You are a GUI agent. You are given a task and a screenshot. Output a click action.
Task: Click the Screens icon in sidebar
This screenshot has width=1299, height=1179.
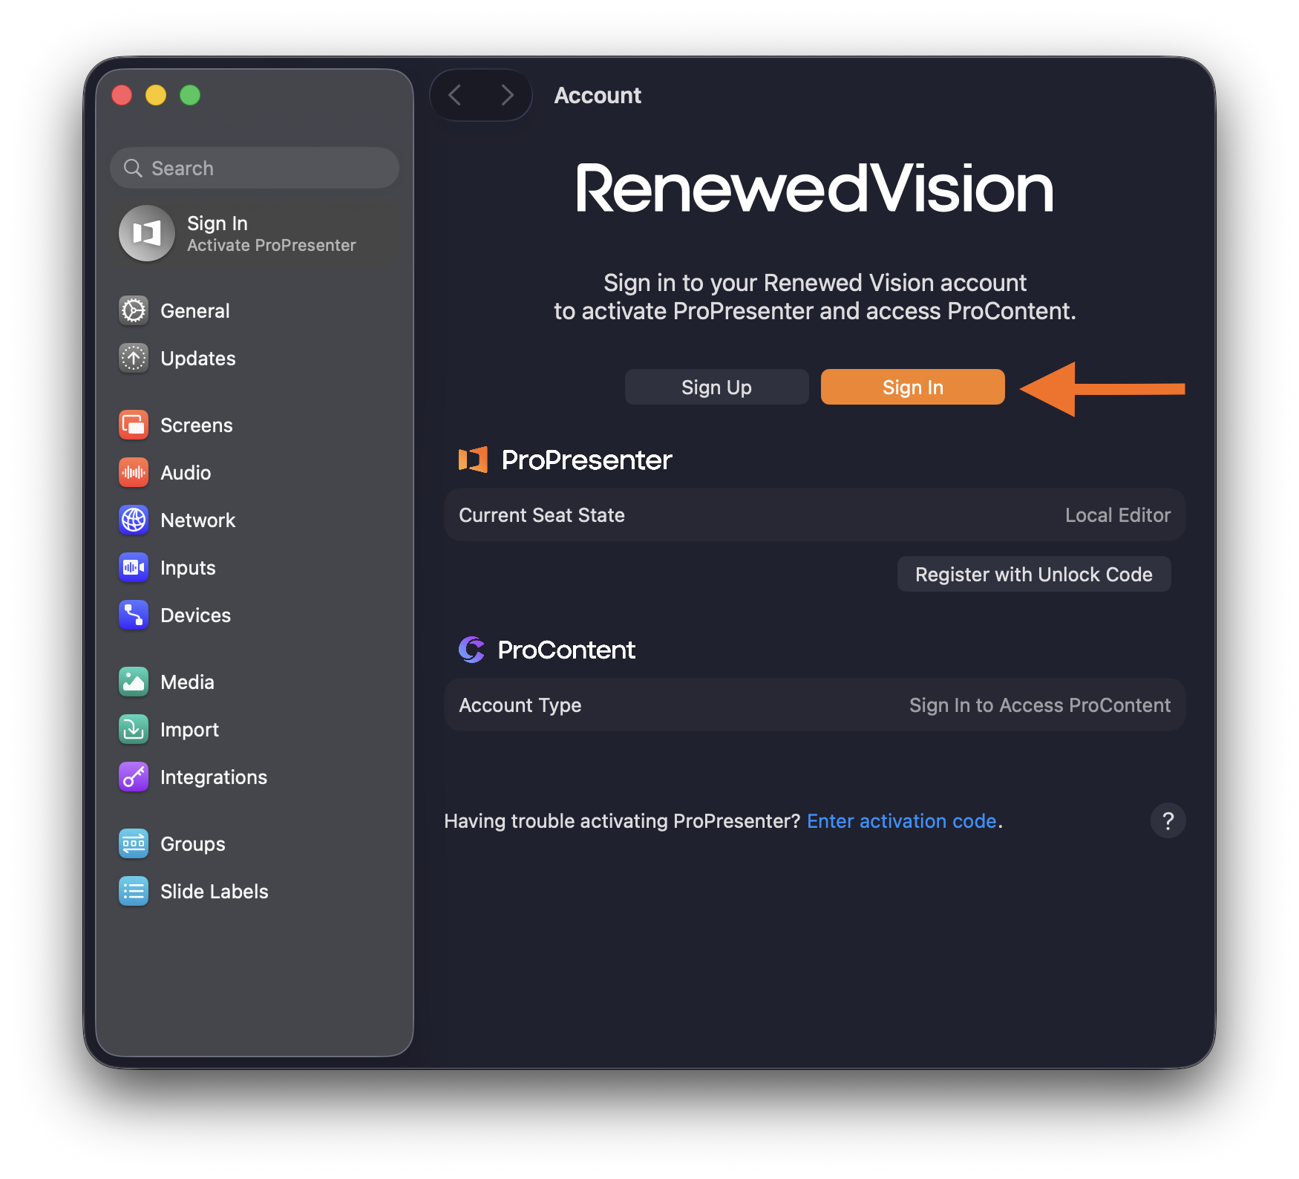pyautogui.click(x=134, y=425)
